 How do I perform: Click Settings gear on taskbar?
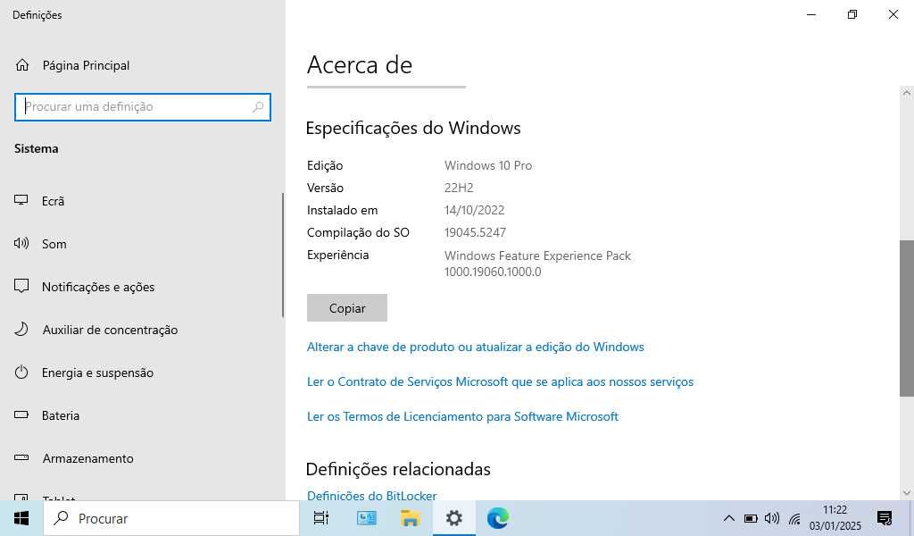(454, 518)
